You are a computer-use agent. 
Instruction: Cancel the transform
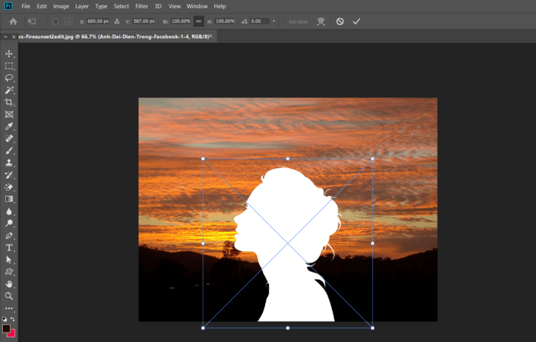click(340, 21)
